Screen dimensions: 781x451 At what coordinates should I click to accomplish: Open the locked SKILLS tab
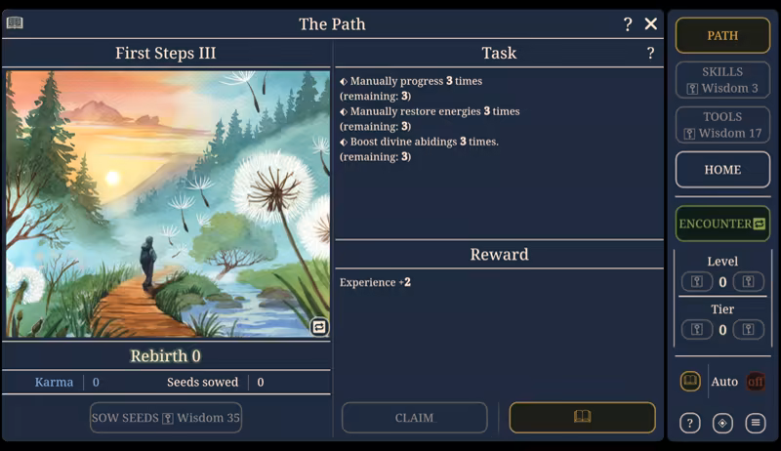click(x=722, y=80)
